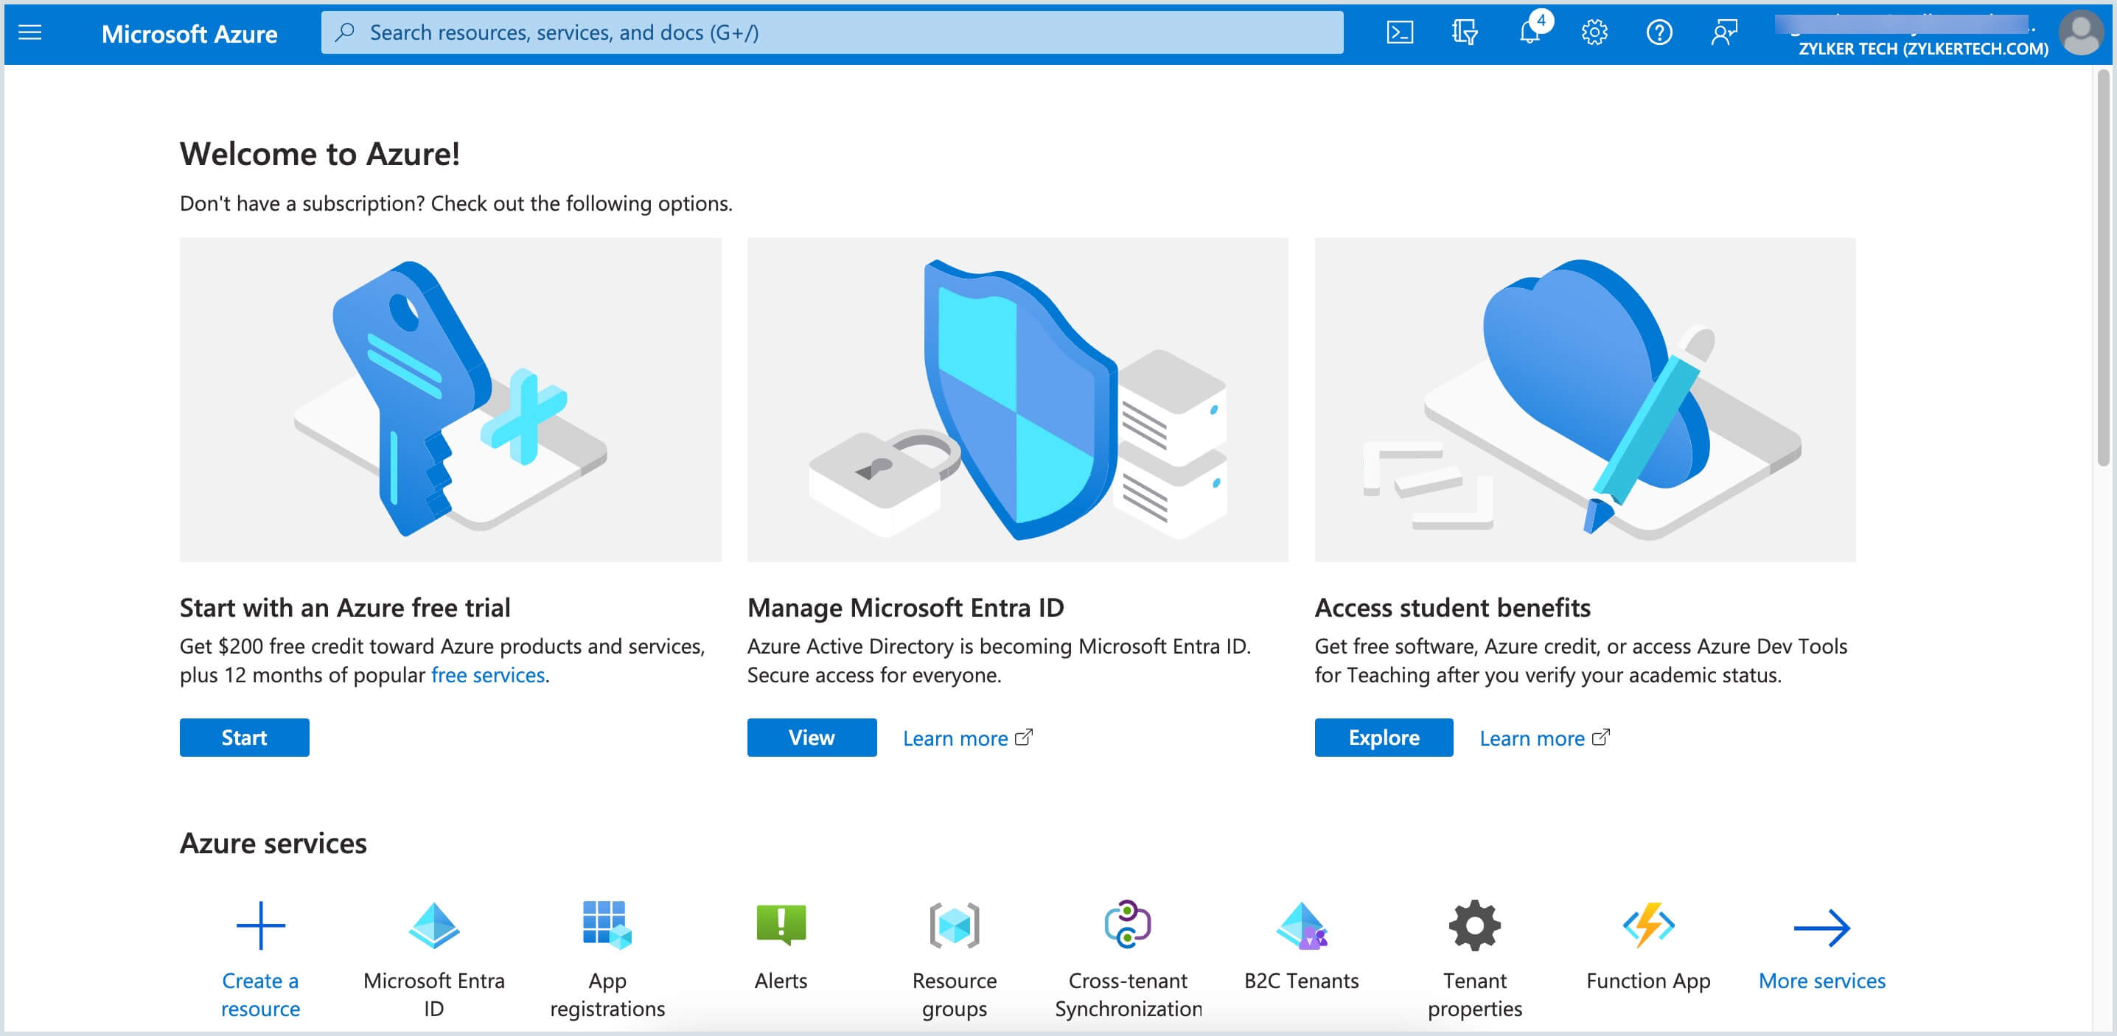This screenshot has height=1036, width=2117.
Task: Click the Entra ID shield illustration
Action: tap(1017, 400)
